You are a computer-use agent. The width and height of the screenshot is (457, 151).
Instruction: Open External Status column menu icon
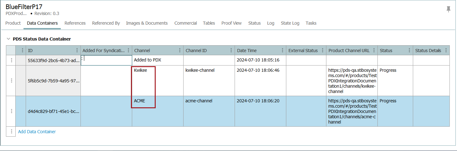[x=323, y=51]
